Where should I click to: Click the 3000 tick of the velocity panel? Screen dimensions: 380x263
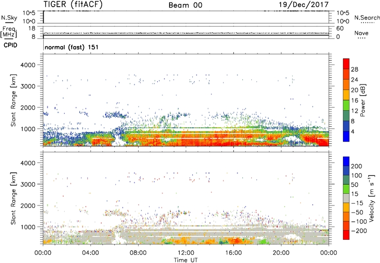coord(28,185)
